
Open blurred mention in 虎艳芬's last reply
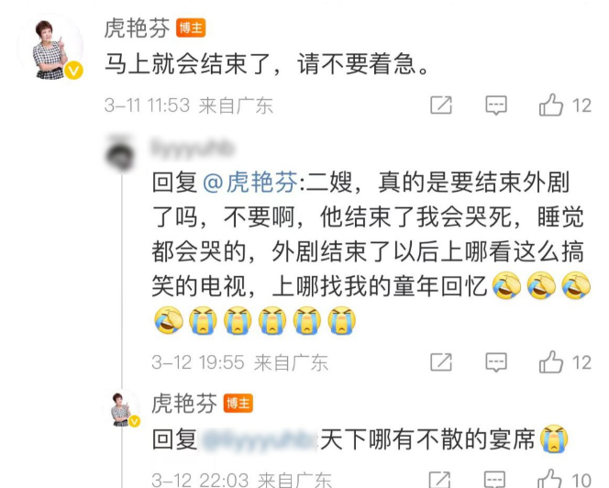click(x=259, y=439)
